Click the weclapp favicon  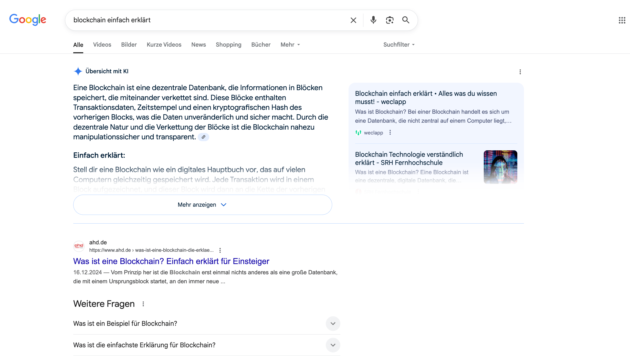click(358, 133)
